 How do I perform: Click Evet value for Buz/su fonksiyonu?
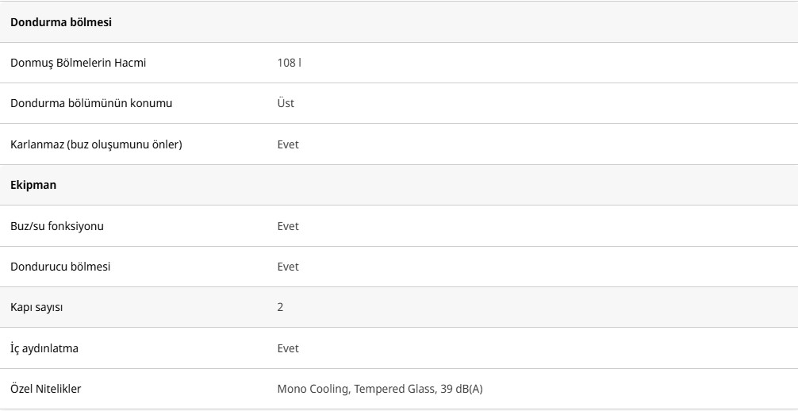(x=288, y=226)
